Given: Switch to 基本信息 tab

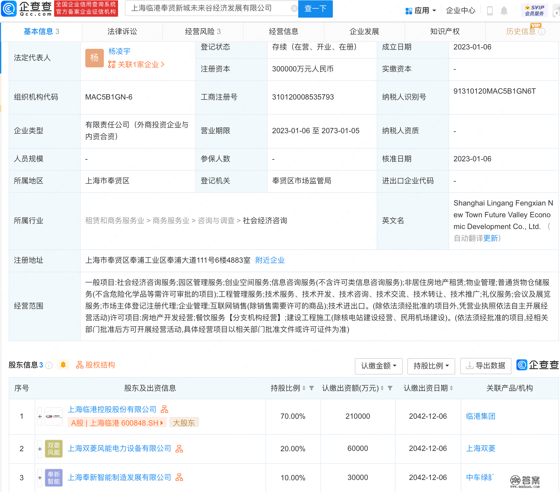Looking at the screenshot, I should pyautogui.click(x=41, y=32).
